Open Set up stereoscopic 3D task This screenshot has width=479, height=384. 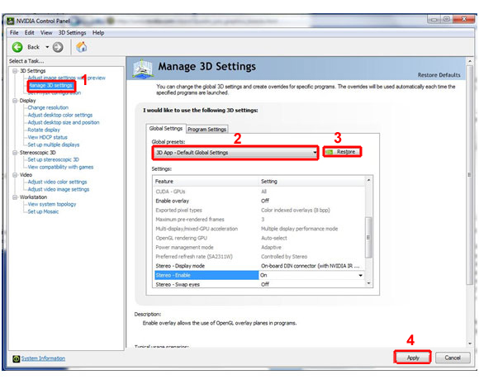pyautogui.click(x=53, y=159)
